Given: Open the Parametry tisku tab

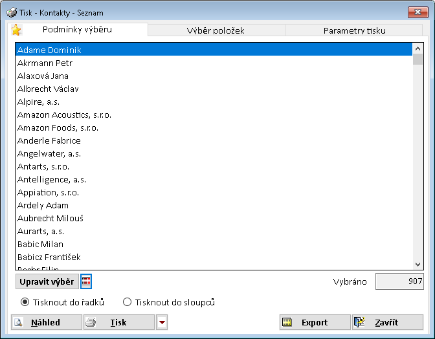Looking at the screenshot, I should click(354, 30).
